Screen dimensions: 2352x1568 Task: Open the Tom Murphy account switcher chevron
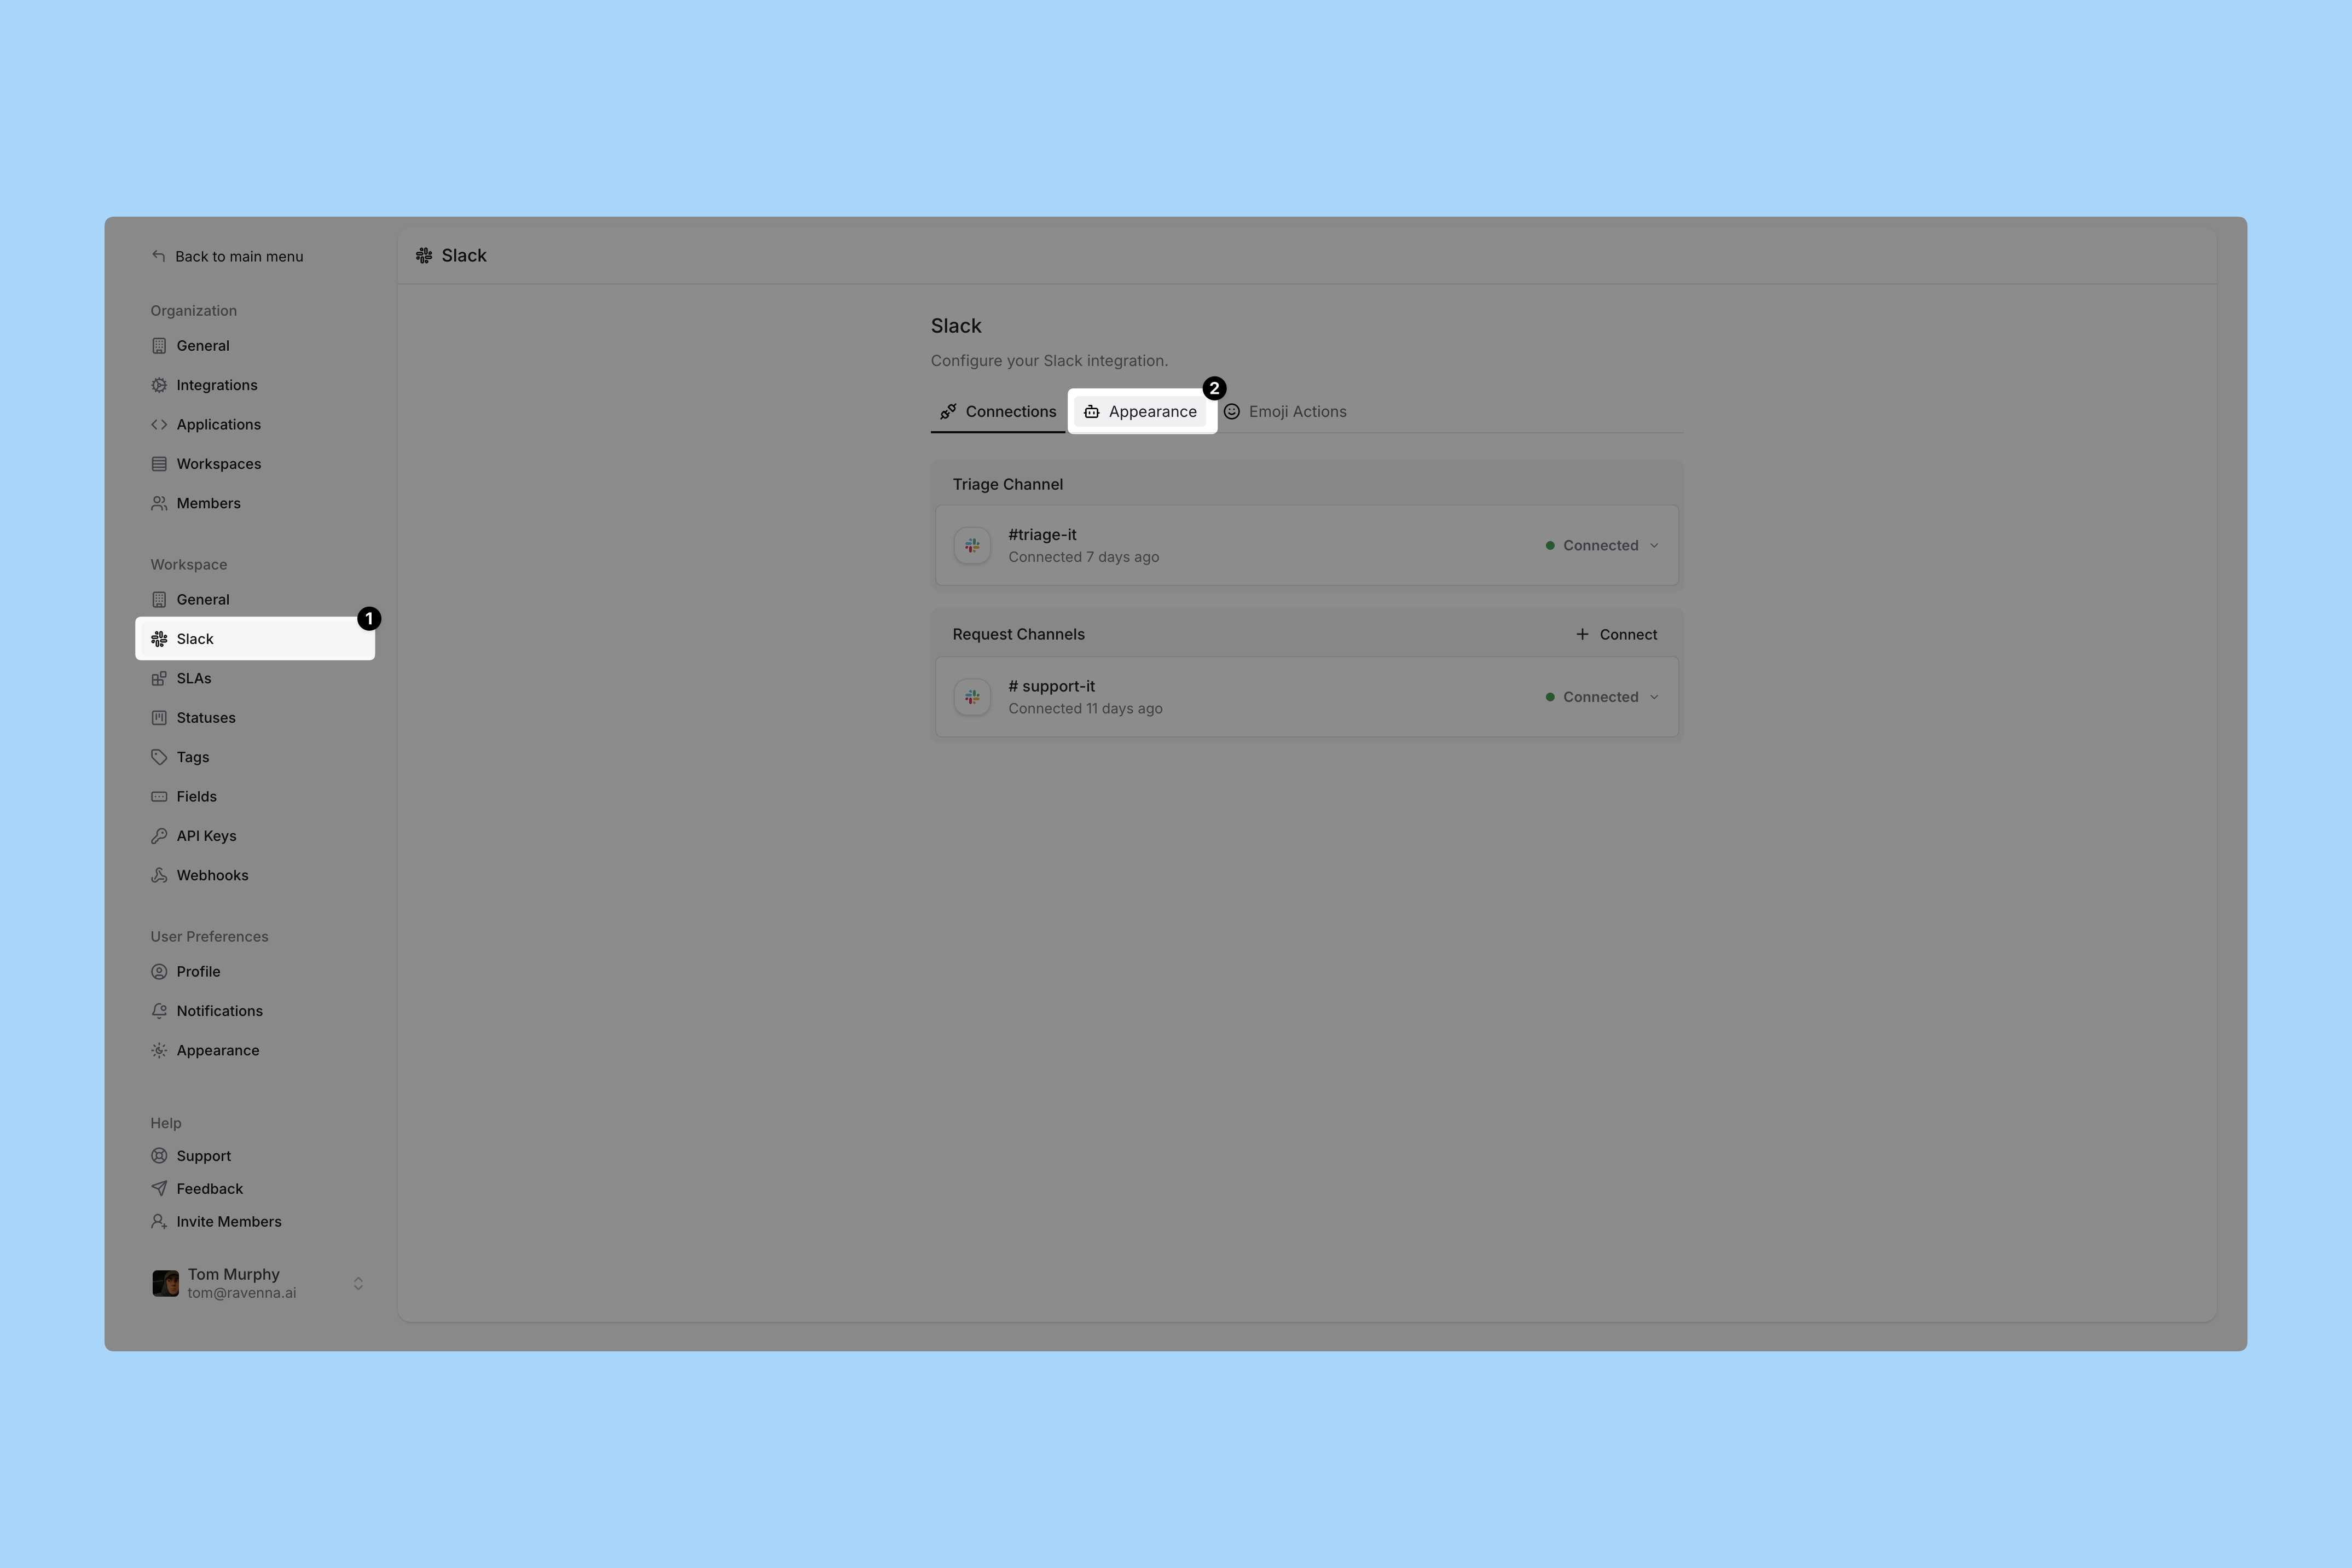coord(358,1283)
